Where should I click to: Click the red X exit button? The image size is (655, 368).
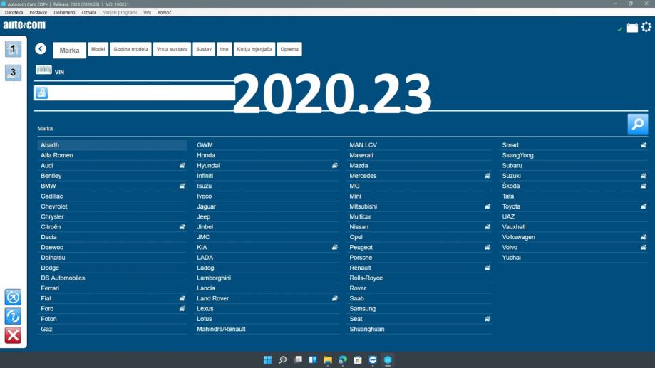[13, 335]
